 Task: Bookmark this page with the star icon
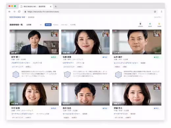(x=155, y=11)
